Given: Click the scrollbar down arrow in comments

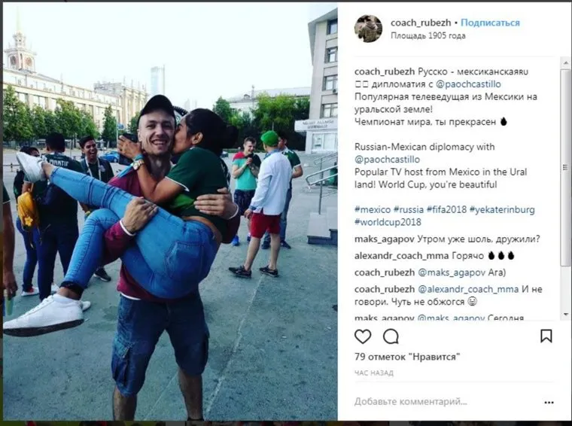Looking at the screenshot, I should 565,314.
